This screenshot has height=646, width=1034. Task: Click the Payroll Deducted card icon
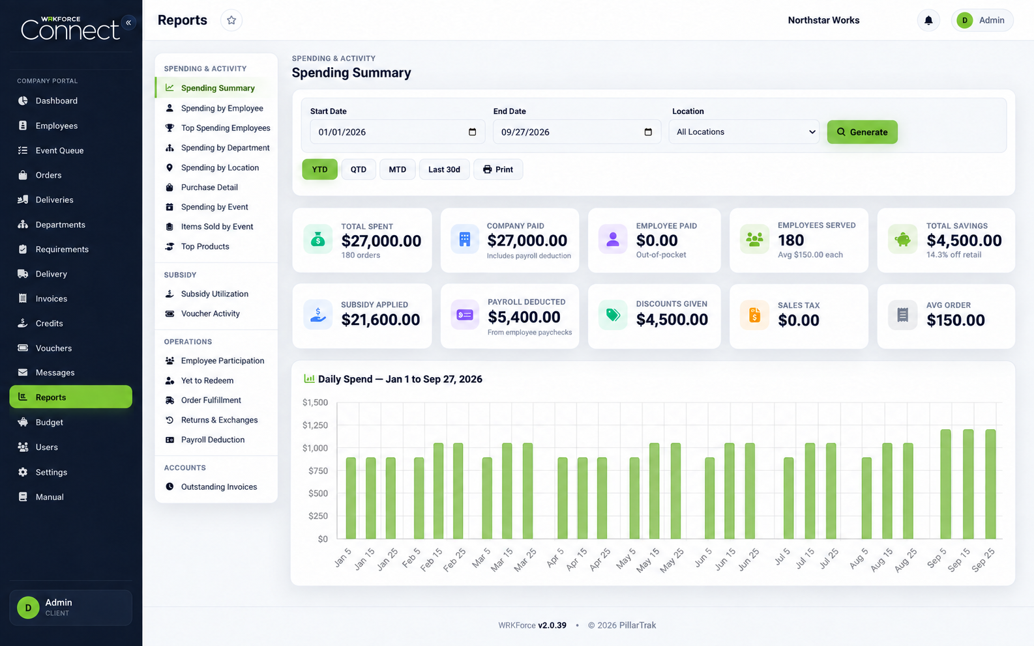[465, 315]
